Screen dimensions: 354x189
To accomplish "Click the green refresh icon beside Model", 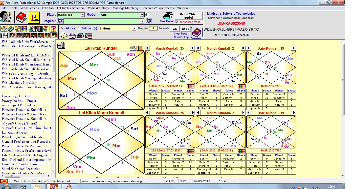I will [x=147, y=15].
